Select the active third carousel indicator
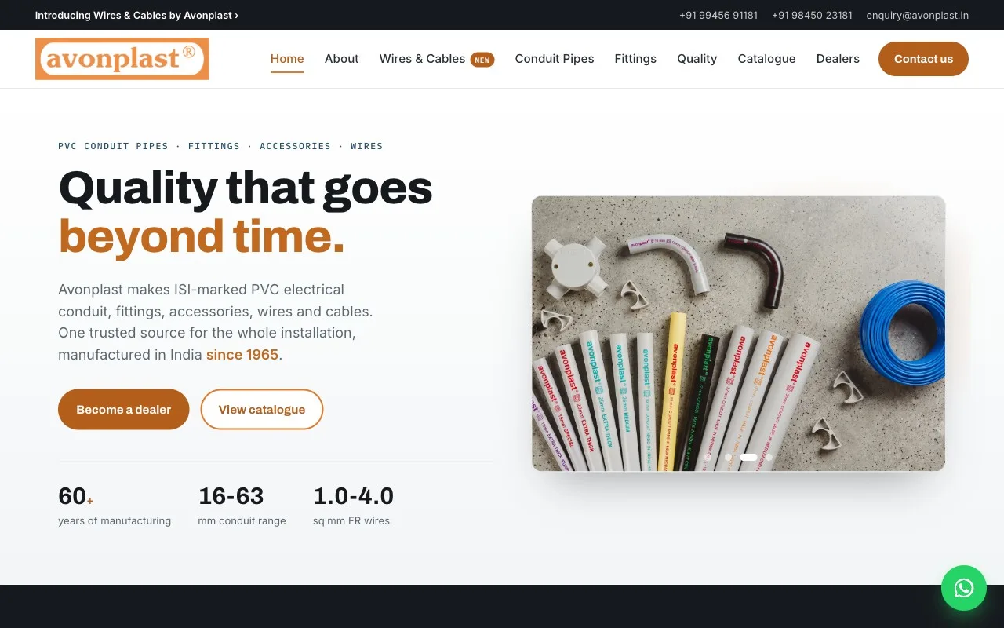This screenshot has width=1004, height=628. coord(749,457)
